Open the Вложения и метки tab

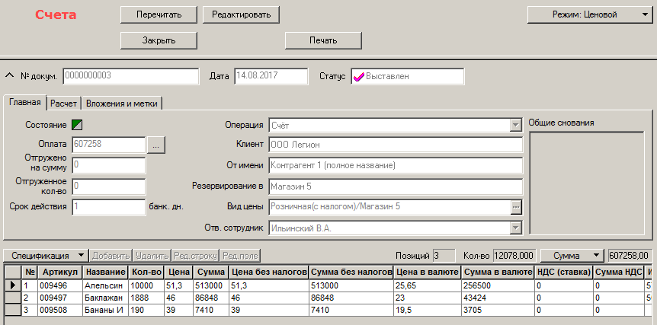121,104
